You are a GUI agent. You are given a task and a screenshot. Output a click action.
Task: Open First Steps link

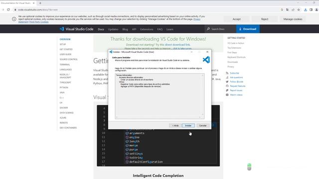pos(232,53)
